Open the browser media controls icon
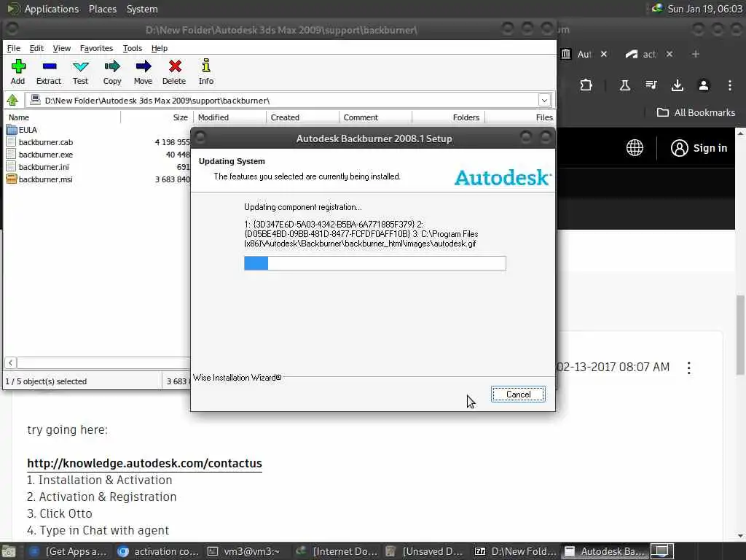746x560 pixels. 651,85
